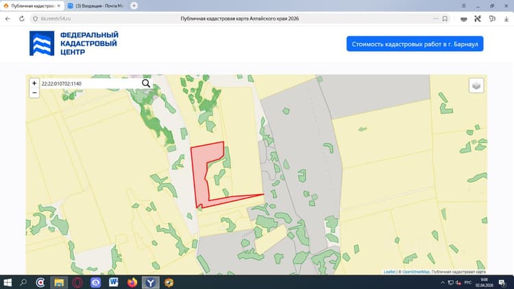Open the Leaflet attribution link

[x=389, y=272]
